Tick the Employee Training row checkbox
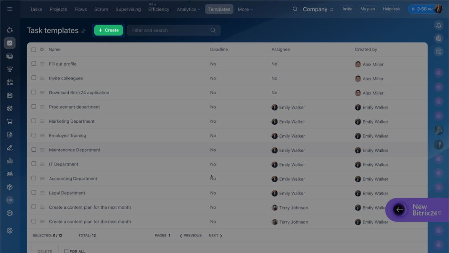The width and height of the screenshot is (449, 253). click(34, 135)
